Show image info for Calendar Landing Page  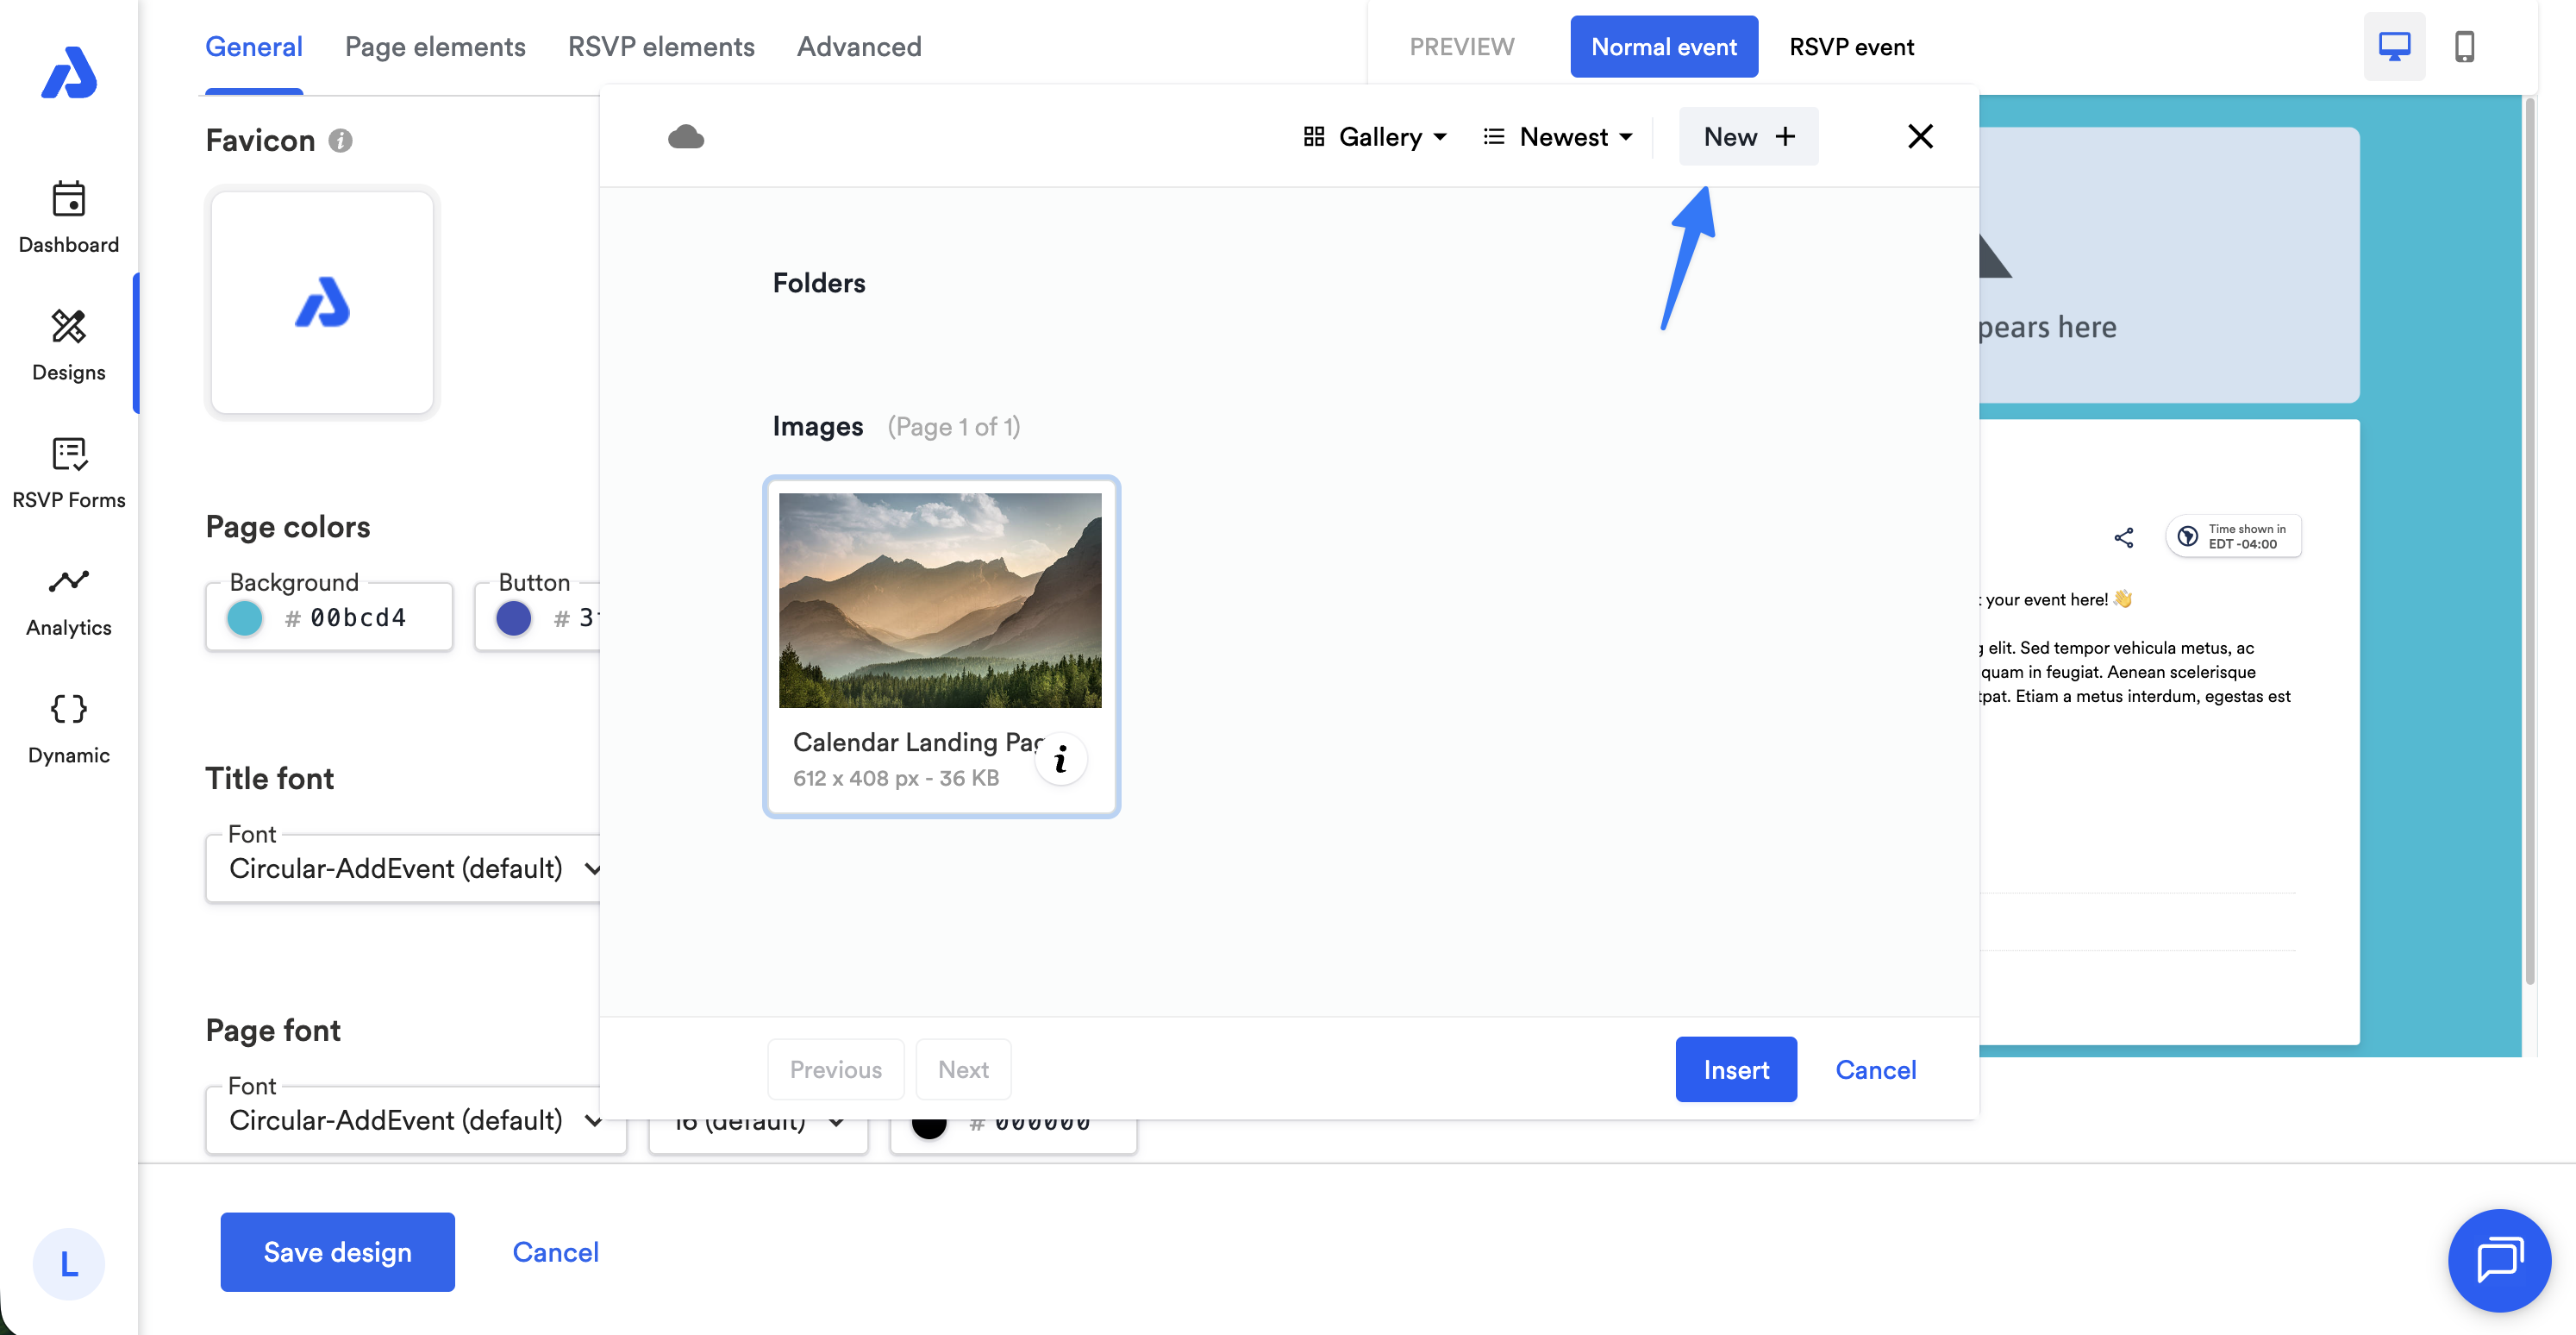coord(1060,760)
